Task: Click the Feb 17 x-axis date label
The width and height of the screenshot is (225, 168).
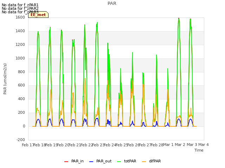Action: tap(28, 145)
